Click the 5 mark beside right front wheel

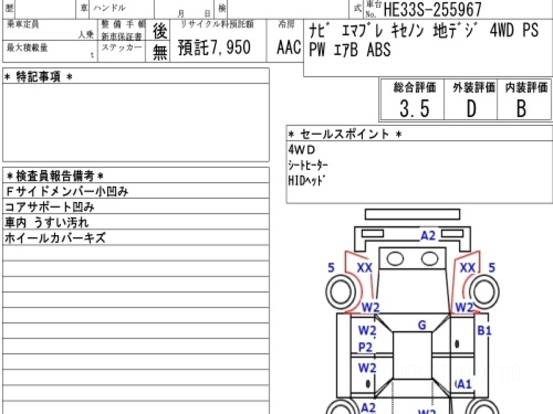(492, 267)
